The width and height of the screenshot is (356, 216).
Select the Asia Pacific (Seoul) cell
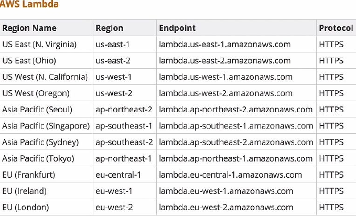pos(37,110)
